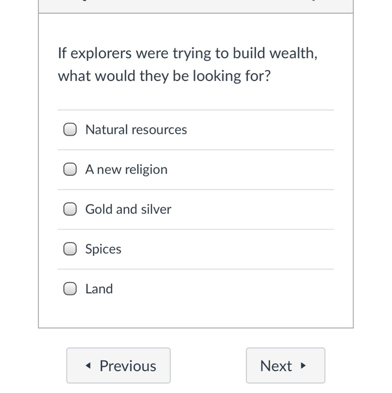
Task: Tick the A new religion checkbox
Action: tap(70, 169)
